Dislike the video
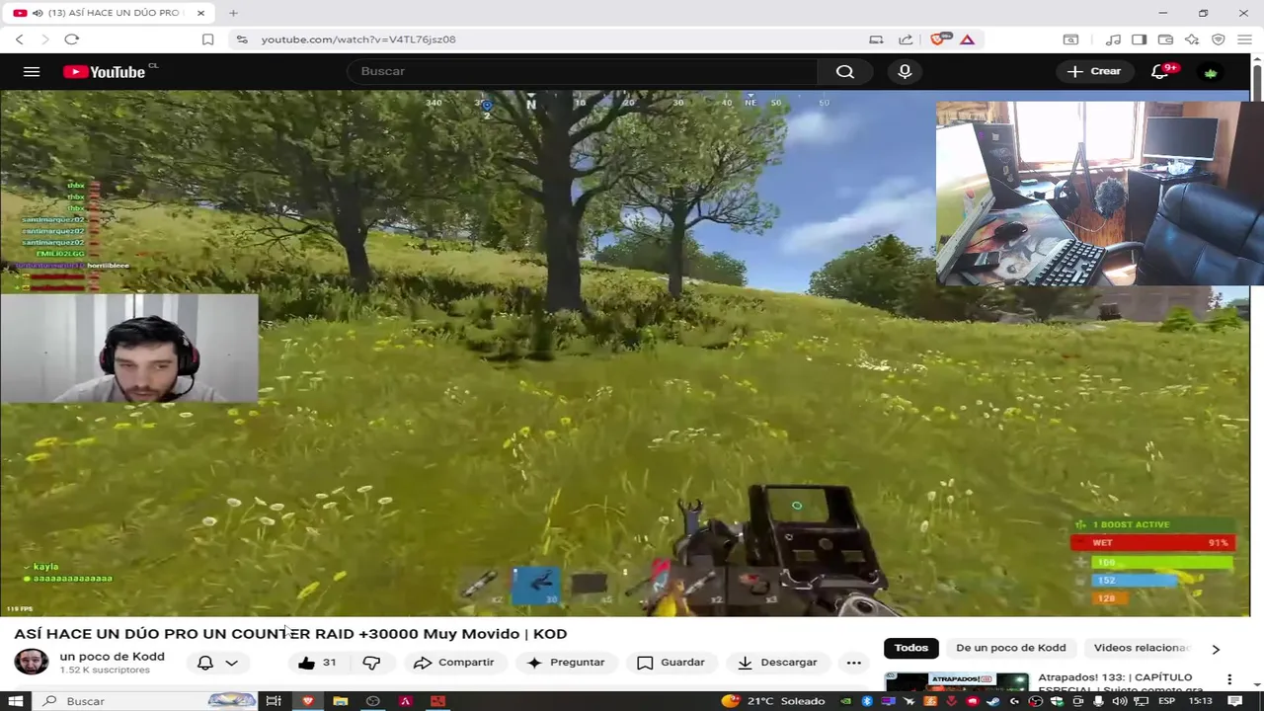This screenshot has height=711, width=1264. point(371,663)
